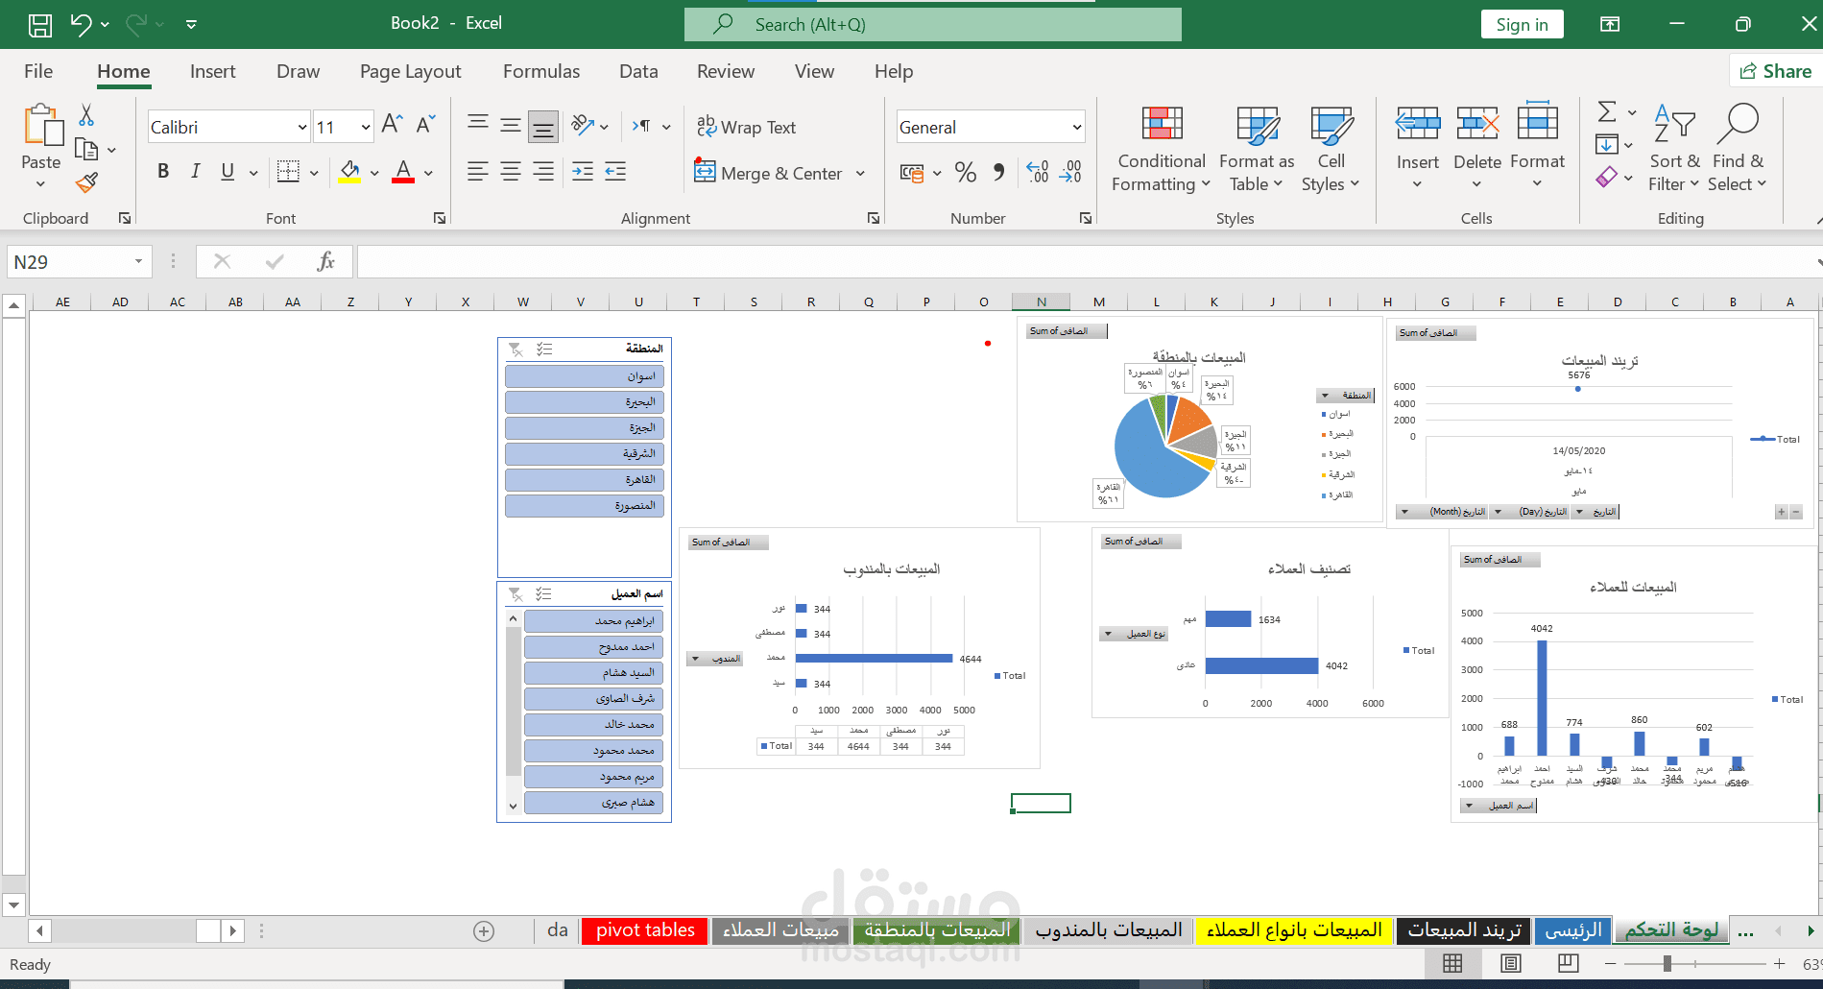Increase font size with large A

[392, 125]
